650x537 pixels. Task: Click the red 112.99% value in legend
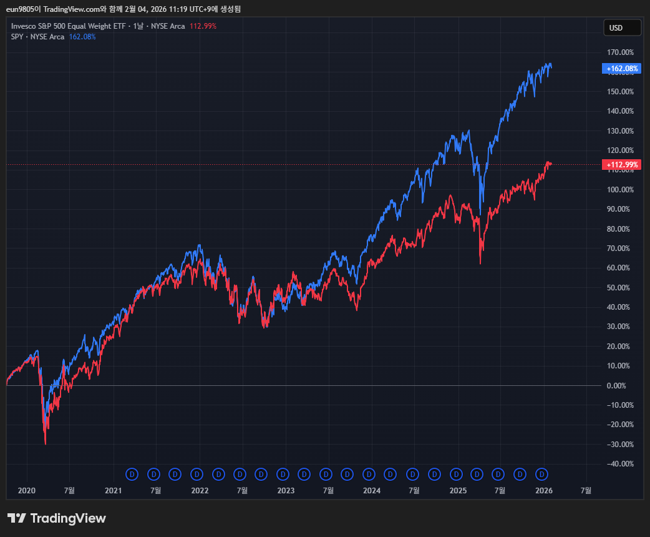203,26
